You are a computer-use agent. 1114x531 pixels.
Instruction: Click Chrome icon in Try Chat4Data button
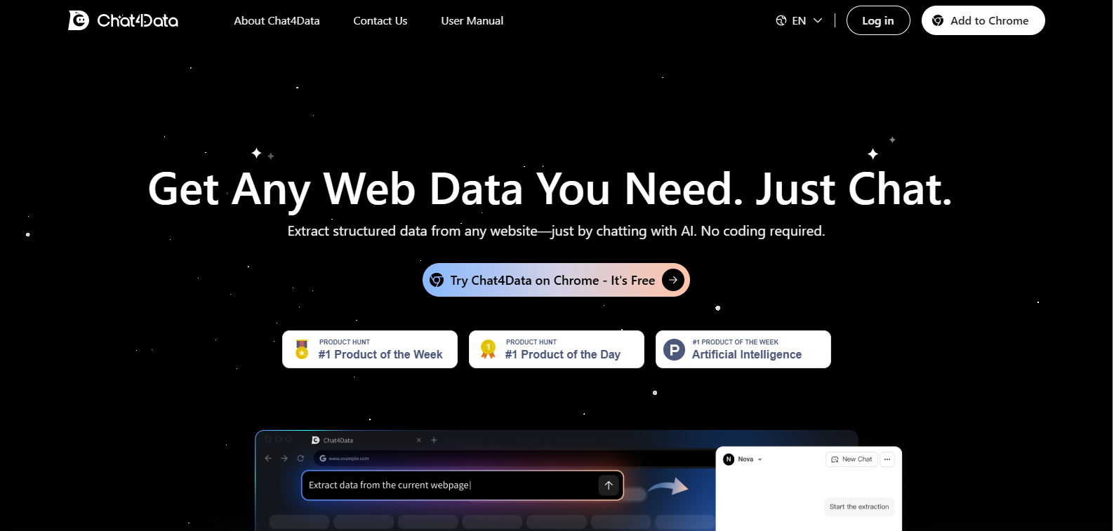[437, 280]
